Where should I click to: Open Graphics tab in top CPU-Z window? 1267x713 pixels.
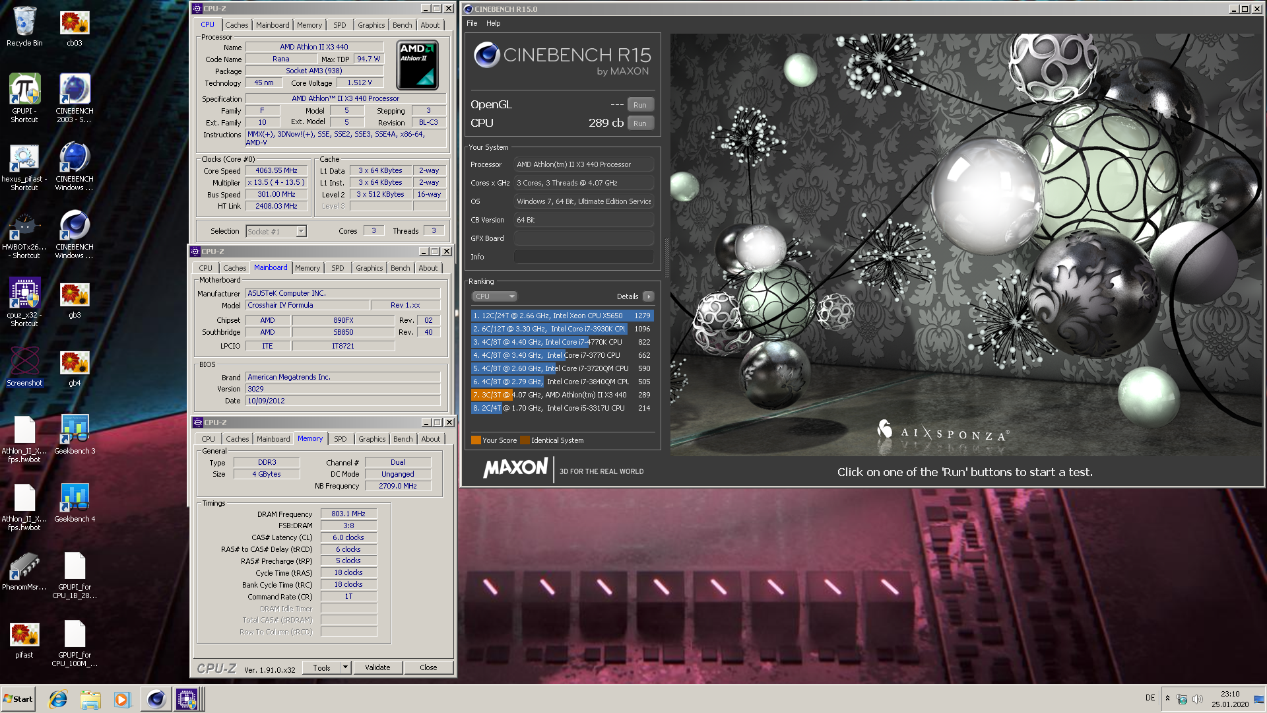(372, 25)
